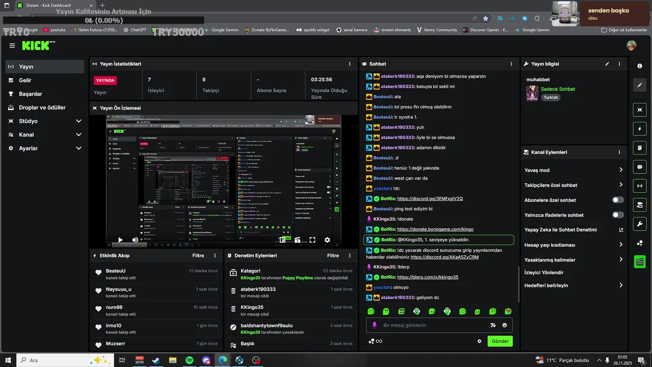Open the Sohbet panel three-dot menu
Viewport: 652px width, 367px height.
click(x=511, y=64)
